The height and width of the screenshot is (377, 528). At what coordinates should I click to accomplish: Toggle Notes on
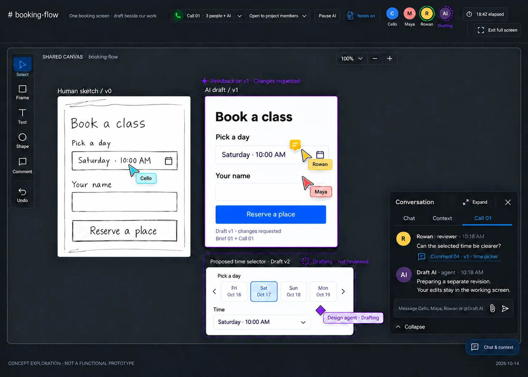[361, 16]
